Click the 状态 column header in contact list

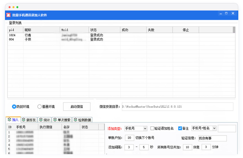coord(89,127)
